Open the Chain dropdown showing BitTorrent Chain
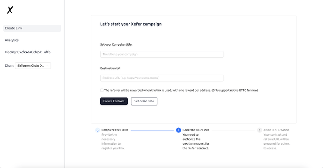Image resolution: width=323 pixels, height=168 pixels. tap(33, 66)
